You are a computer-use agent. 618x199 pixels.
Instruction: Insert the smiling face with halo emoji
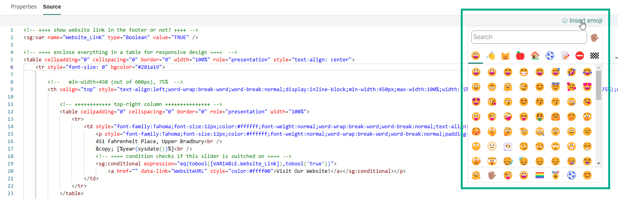click(555, 87)
